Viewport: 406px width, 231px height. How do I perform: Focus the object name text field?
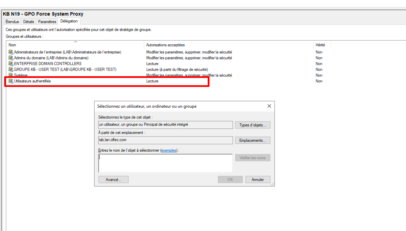[165, 163]
